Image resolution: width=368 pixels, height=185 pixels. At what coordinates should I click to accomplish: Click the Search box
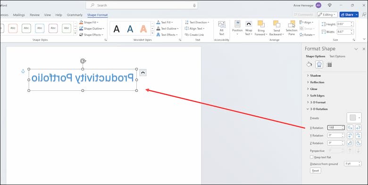point(142,5)
